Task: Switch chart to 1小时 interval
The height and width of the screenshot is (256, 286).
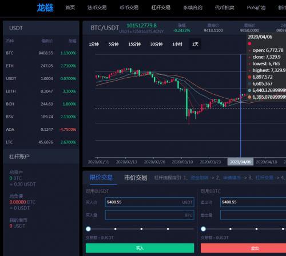Action: (177, 44)
